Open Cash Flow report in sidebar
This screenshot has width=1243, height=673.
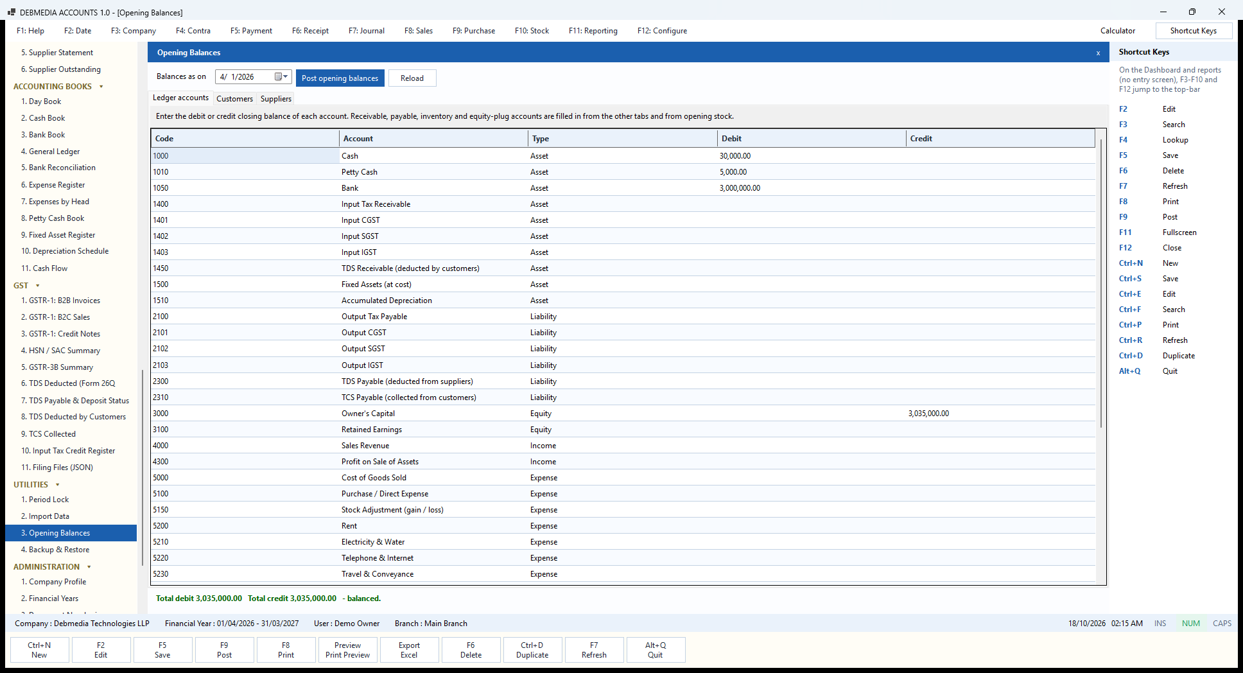pyautogui.click(x=44, y=268)
